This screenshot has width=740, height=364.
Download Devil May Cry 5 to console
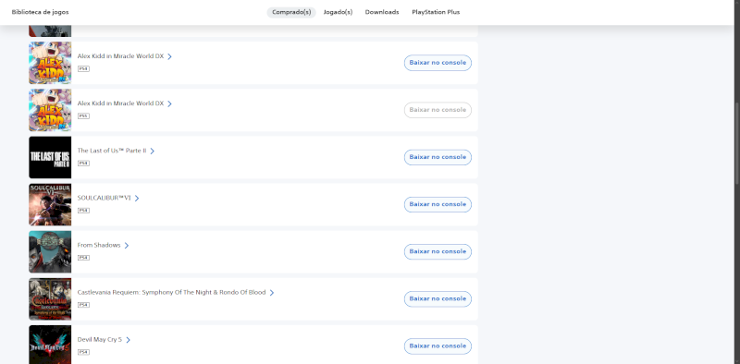click(x=438, y=346)
